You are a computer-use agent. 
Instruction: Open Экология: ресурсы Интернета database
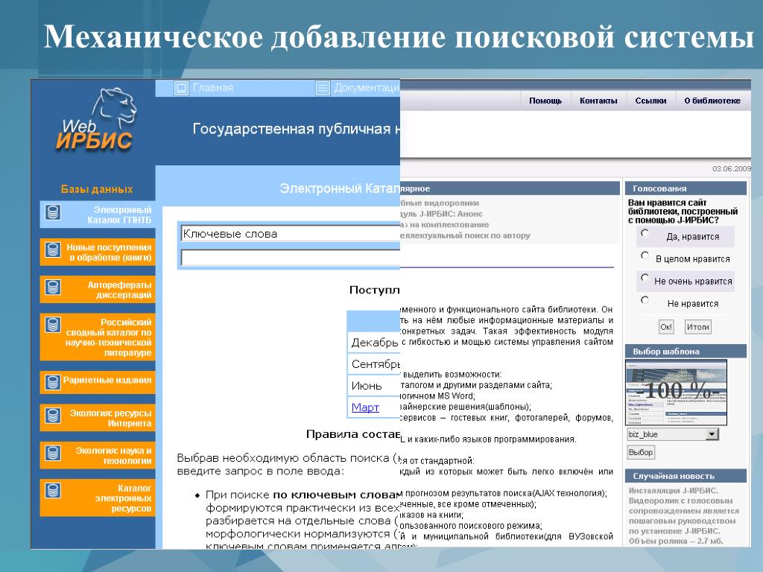coord(98,418)
